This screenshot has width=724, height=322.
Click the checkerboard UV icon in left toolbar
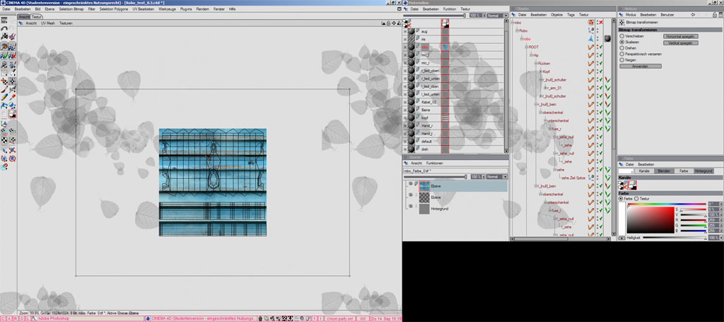coord(4,140)
